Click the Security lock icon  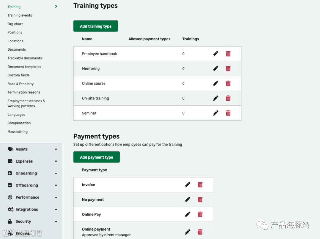pyautogui.click(x=10, y=222)
